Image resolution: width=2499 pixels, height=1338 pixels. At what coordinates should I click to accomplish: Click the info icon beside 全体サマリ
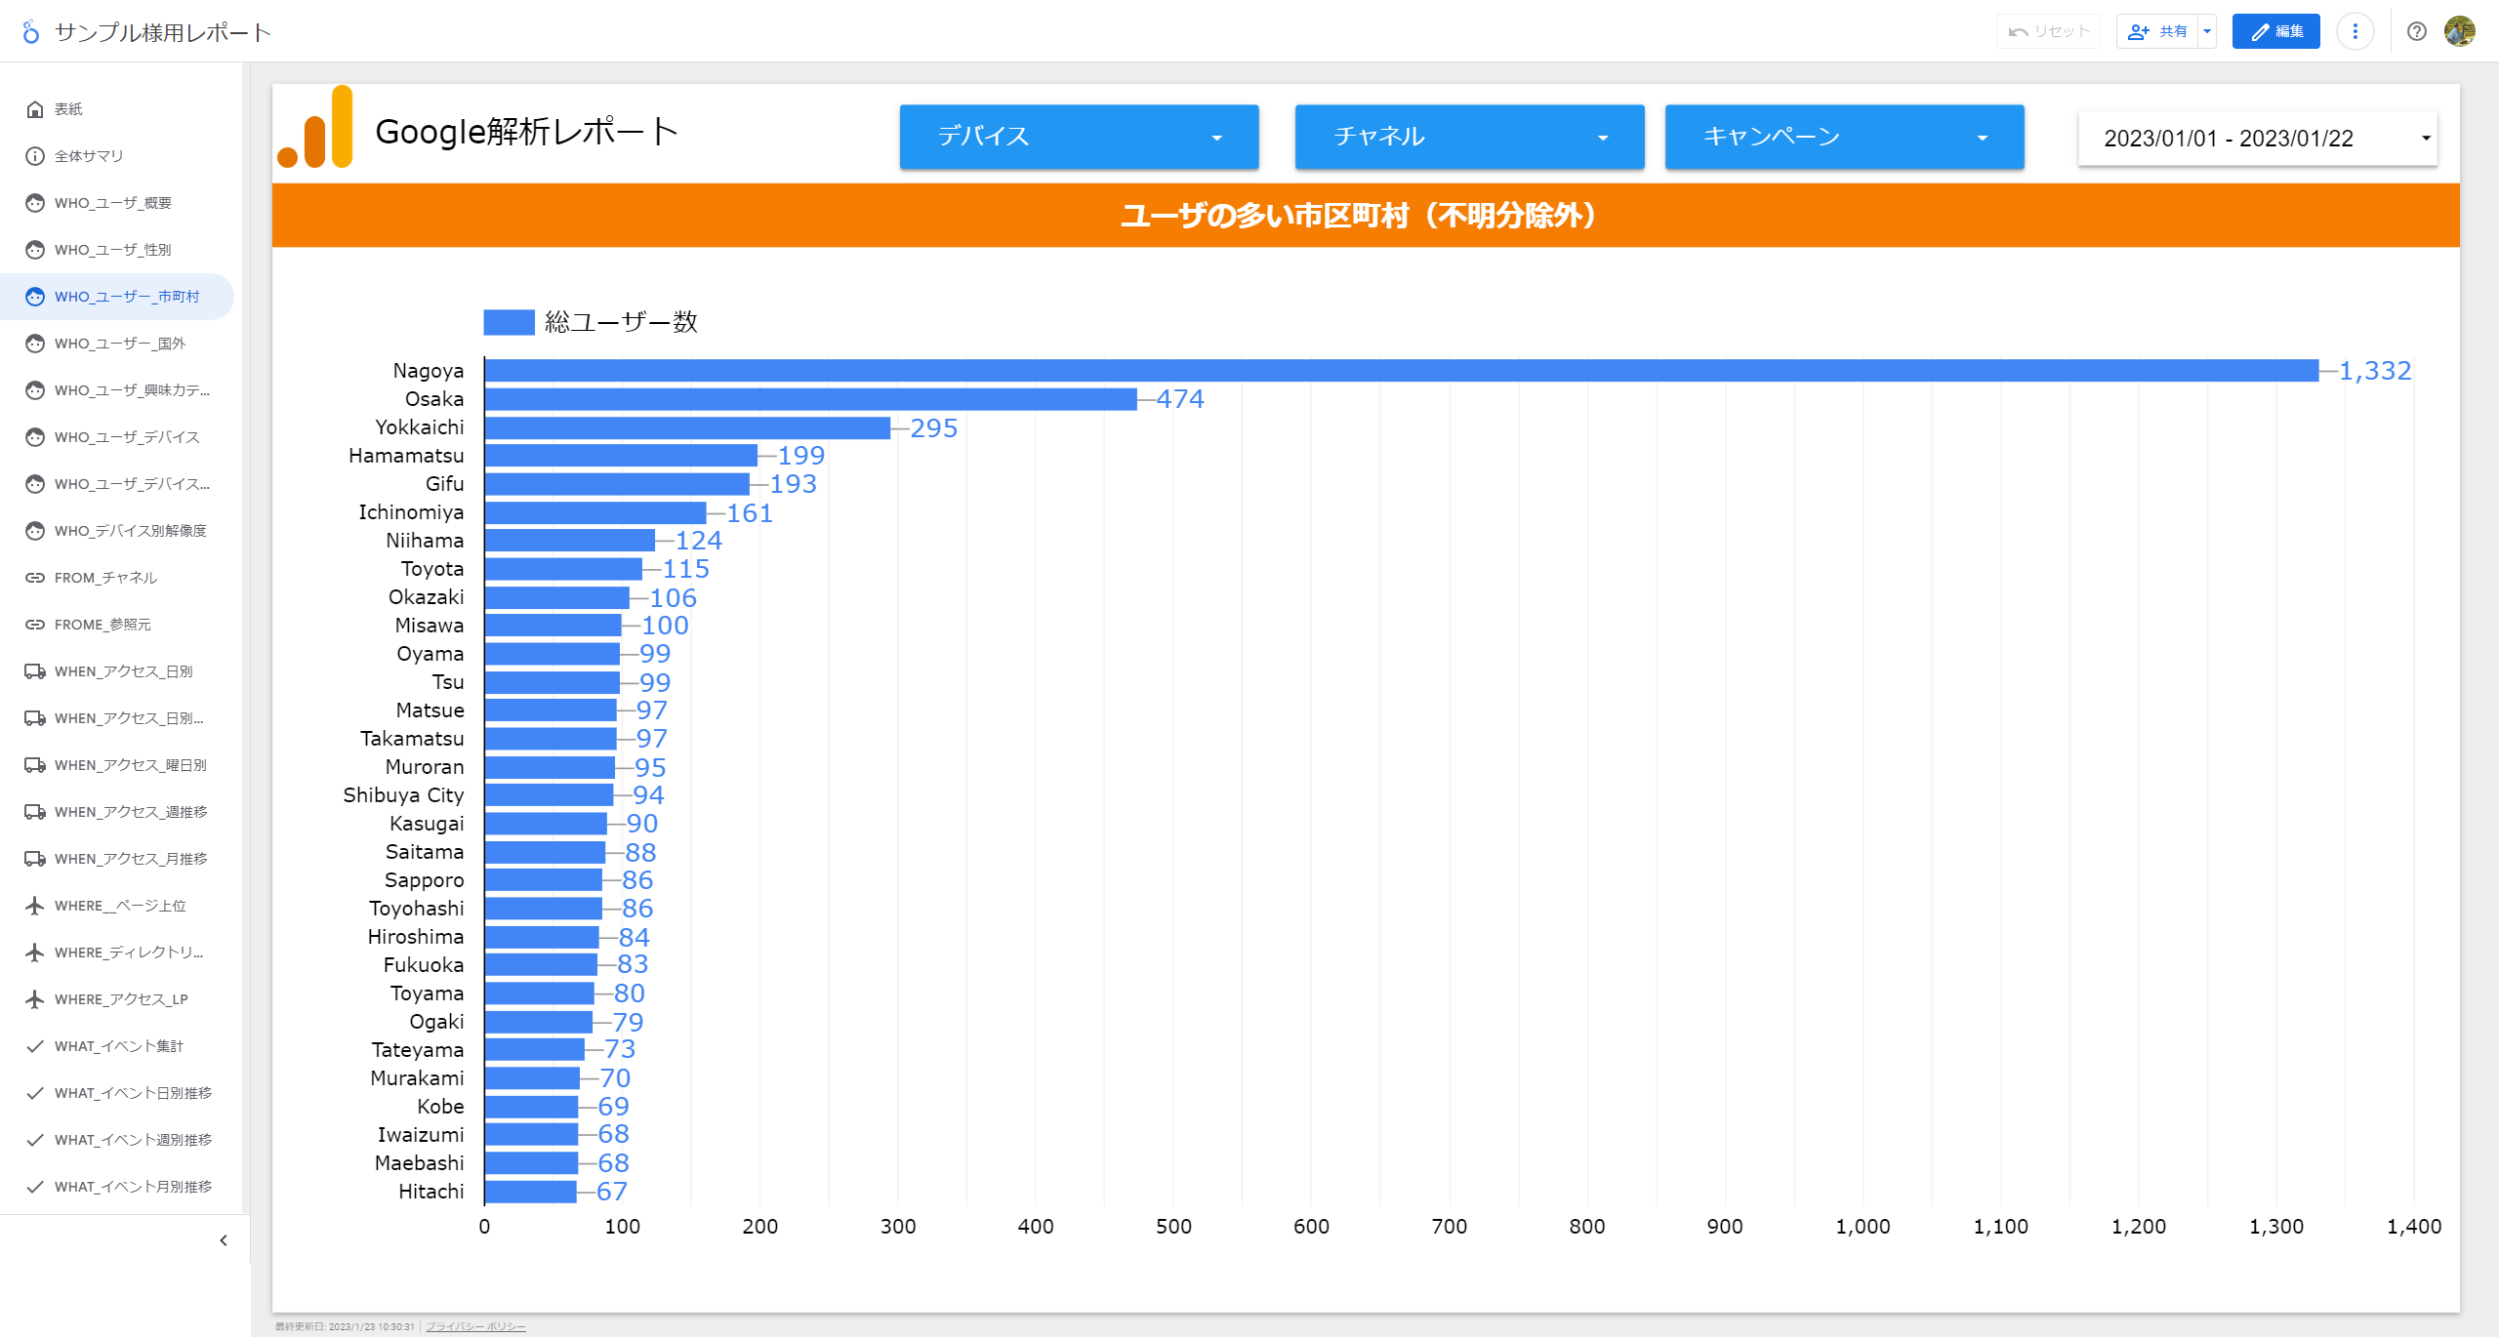click(x=35, y=156)
